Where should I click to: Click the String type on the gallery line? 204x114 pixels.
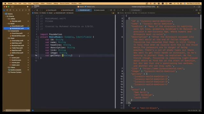67,55
